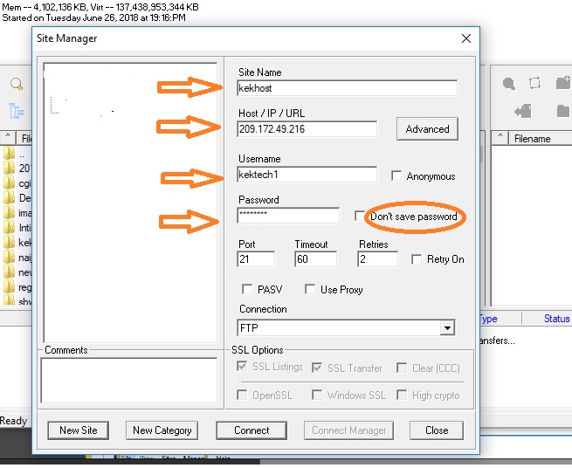Image resolution: width=572 pixels, height=468 pixels.
Task: Check the Don't save password box
Action: tap(360, 217)
